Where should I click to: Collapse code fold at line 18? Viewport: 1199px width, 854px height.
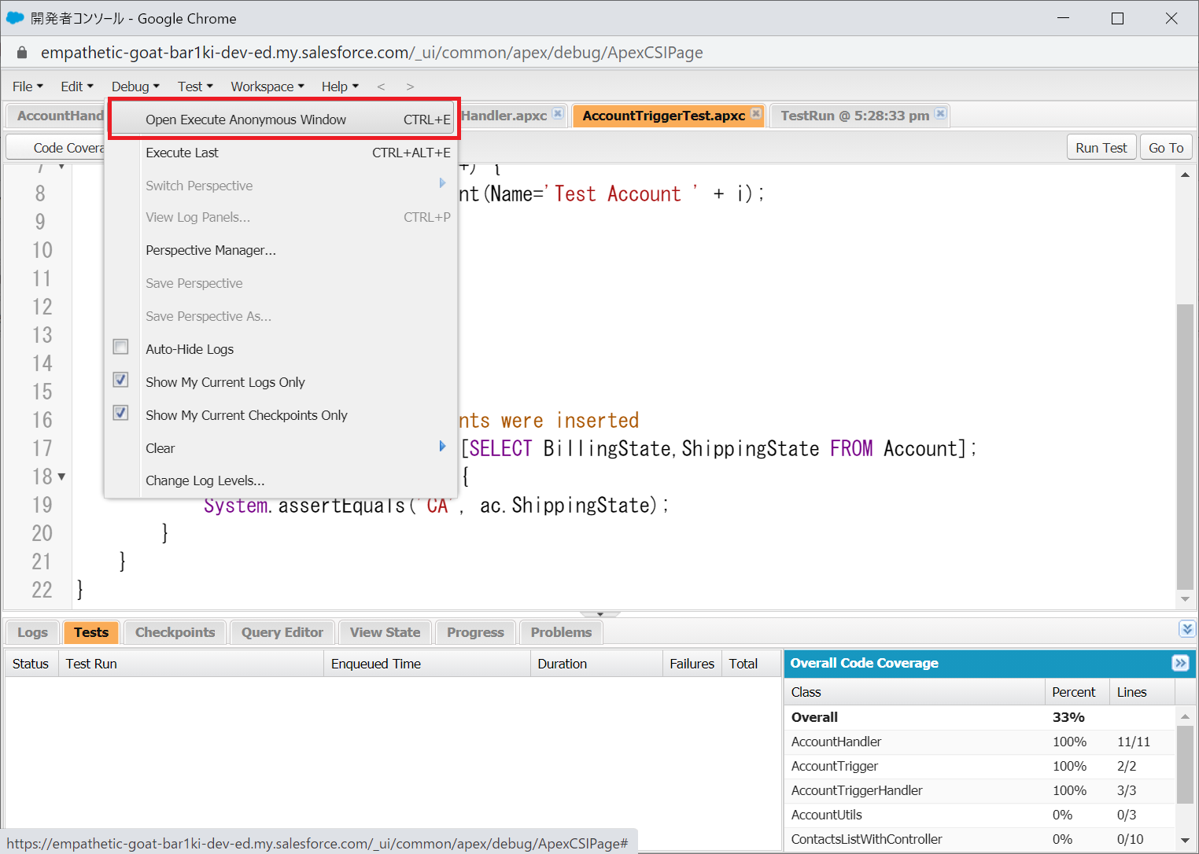tap(61, 477)
